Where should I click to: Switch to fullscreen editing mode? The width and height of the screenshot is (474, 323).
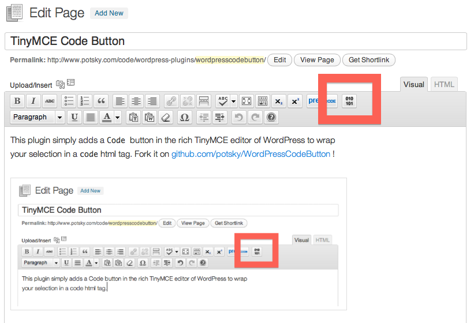click(x=247, y=101)
